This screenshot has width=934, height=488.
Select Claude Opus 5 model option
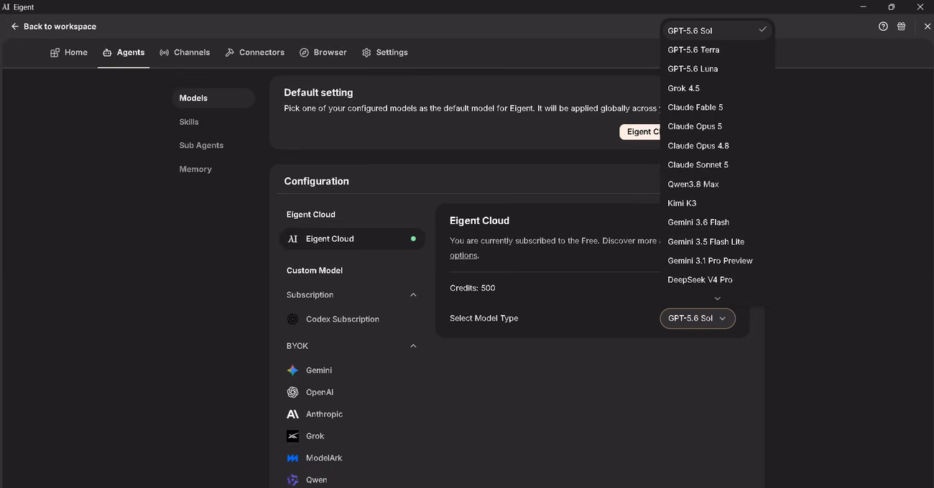coord(717,126)
